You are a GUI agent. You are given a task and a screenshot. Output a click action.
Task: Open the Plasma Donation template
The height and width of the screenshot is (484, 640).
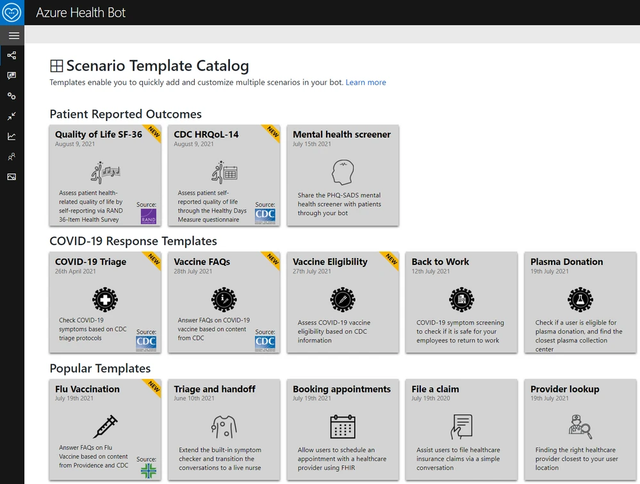[580, 302]
